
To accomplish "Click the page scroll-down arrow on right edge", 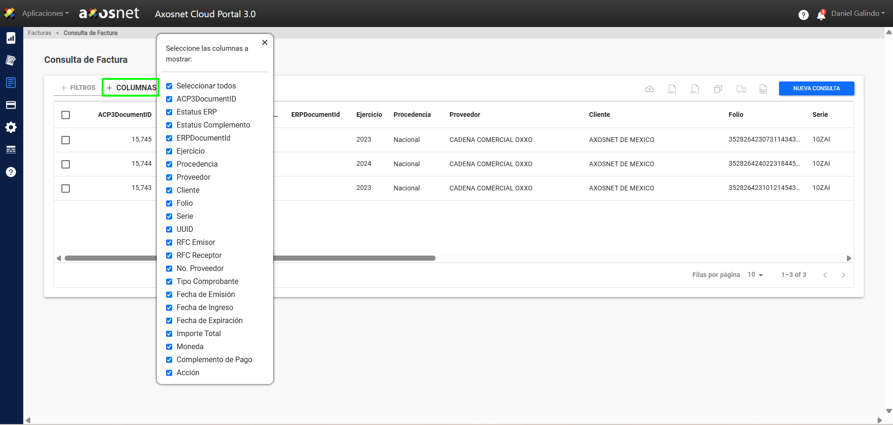I will [889, 411].
